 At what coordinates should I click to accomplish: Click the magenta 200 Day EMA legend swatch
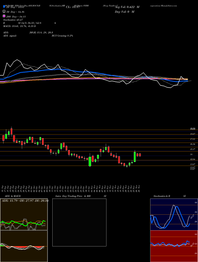click(x=4, y=16)
